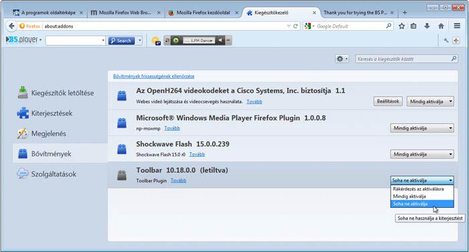Open 'Szolgáltatások' sidebar category
Screen dimensions: 469x252
(x=60, y=174)
